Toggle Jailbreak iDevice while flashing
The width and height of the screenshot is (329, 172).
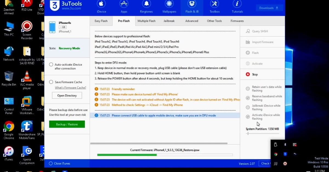pos(248,107)
